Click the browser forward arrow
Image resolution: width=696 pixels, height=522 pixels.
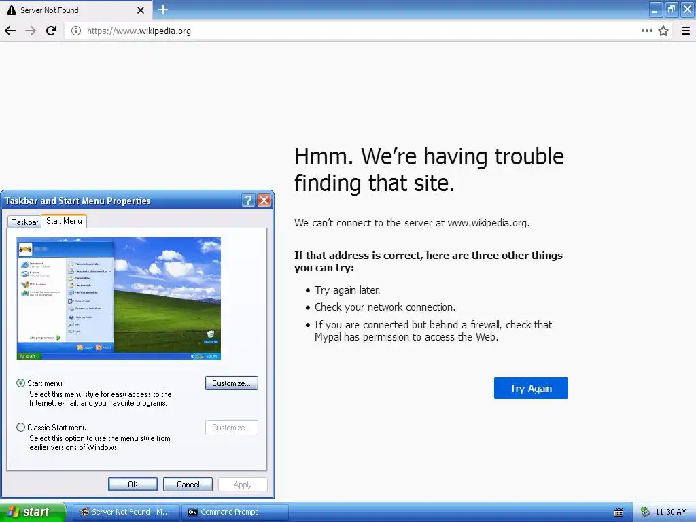31,31
